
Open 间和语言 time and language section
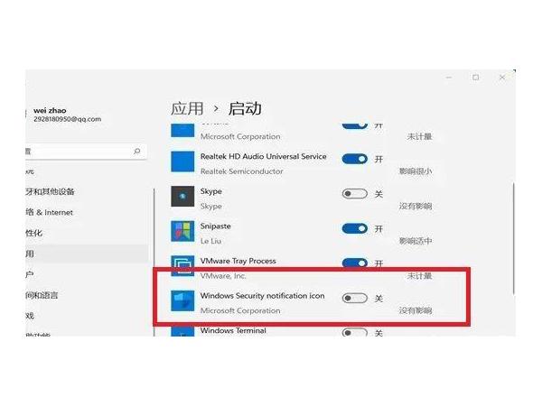42,295
